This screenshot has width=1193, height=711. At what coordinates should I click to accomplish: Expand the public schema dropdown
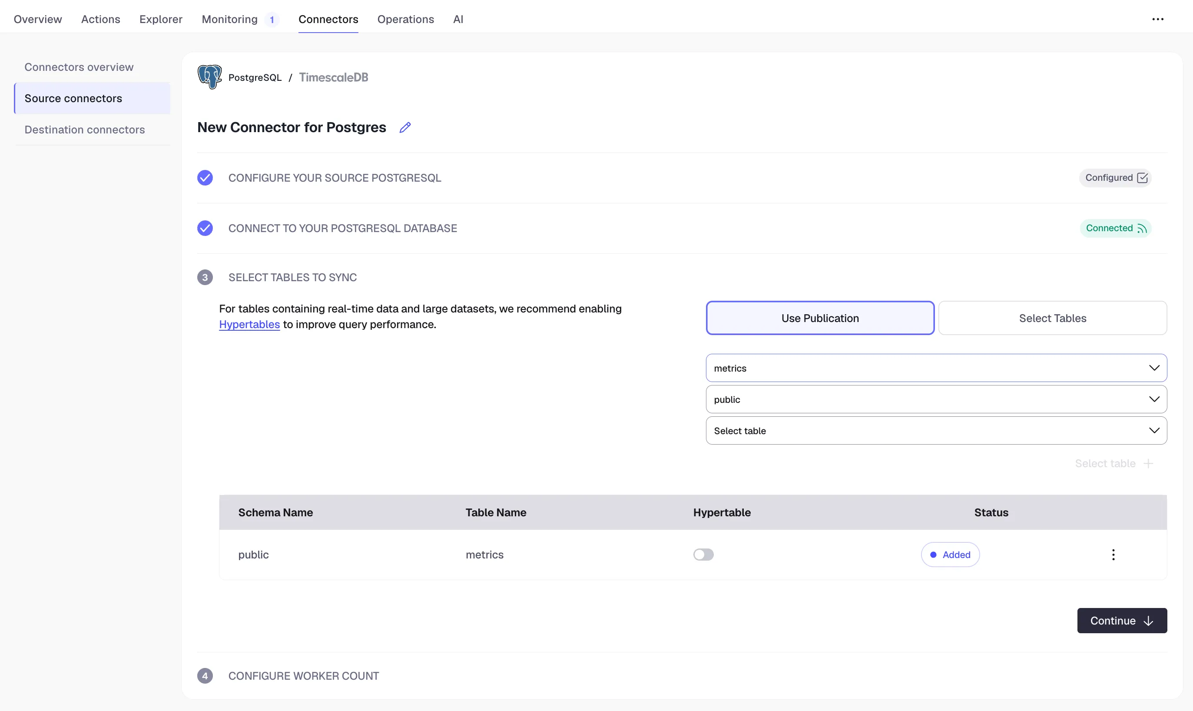[x=936, y=399]
